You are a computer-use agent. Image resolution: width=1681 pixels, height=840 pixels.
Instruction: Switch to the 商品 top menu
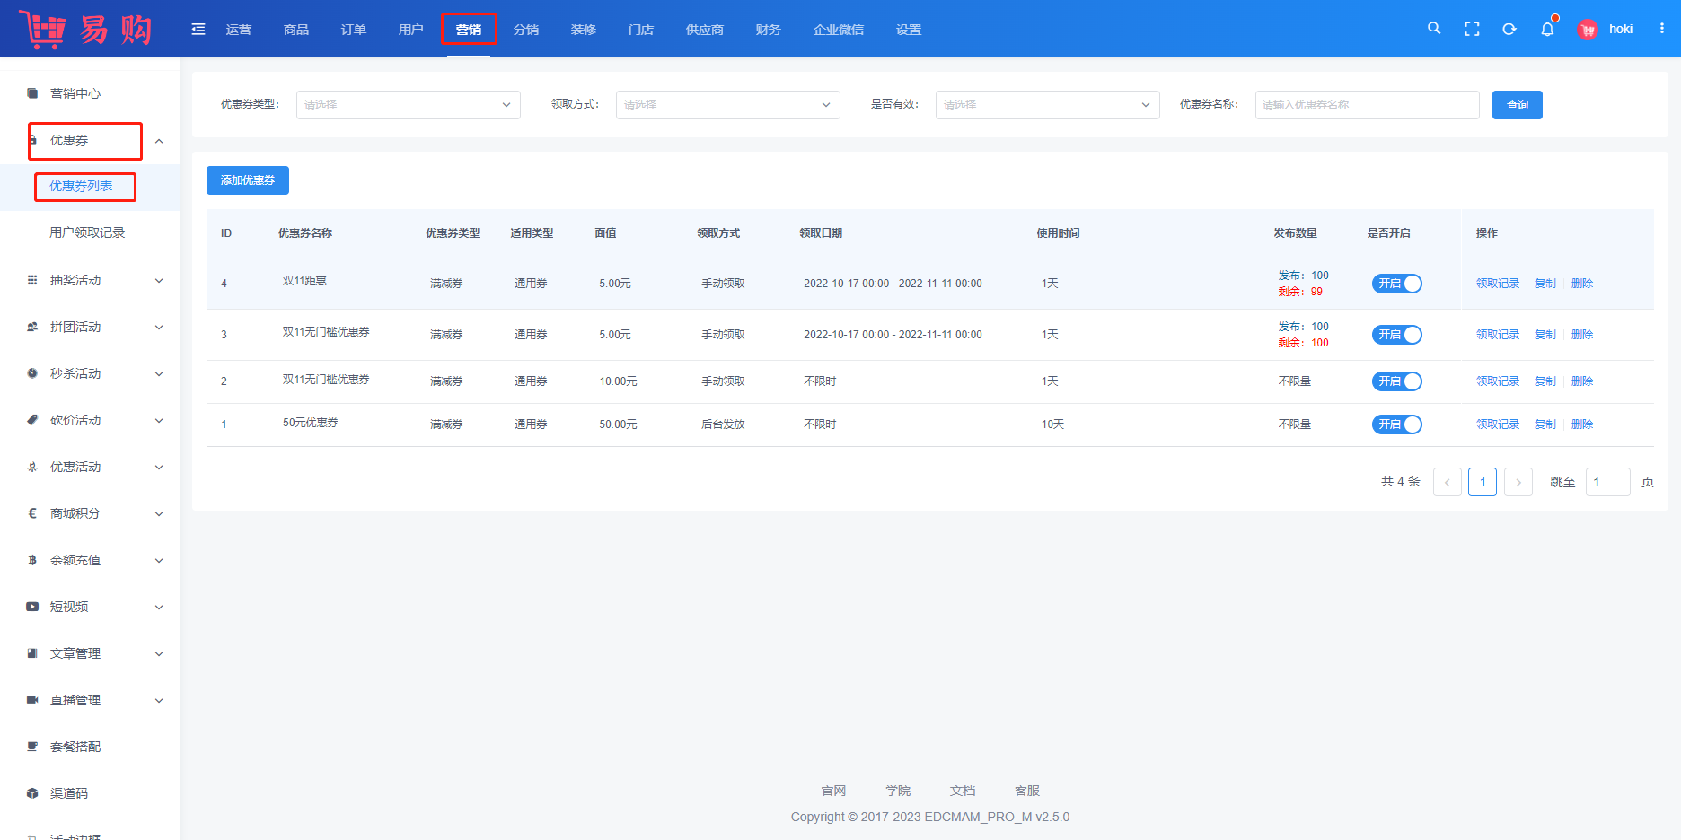pos(296,30)
